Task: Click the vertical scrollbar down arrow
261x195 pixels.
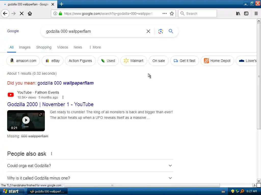Action: point(259,181)
